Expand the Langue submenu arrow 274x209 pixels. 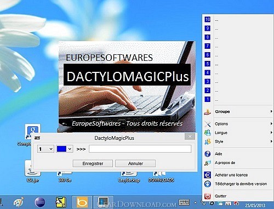(x=271, y=133)
